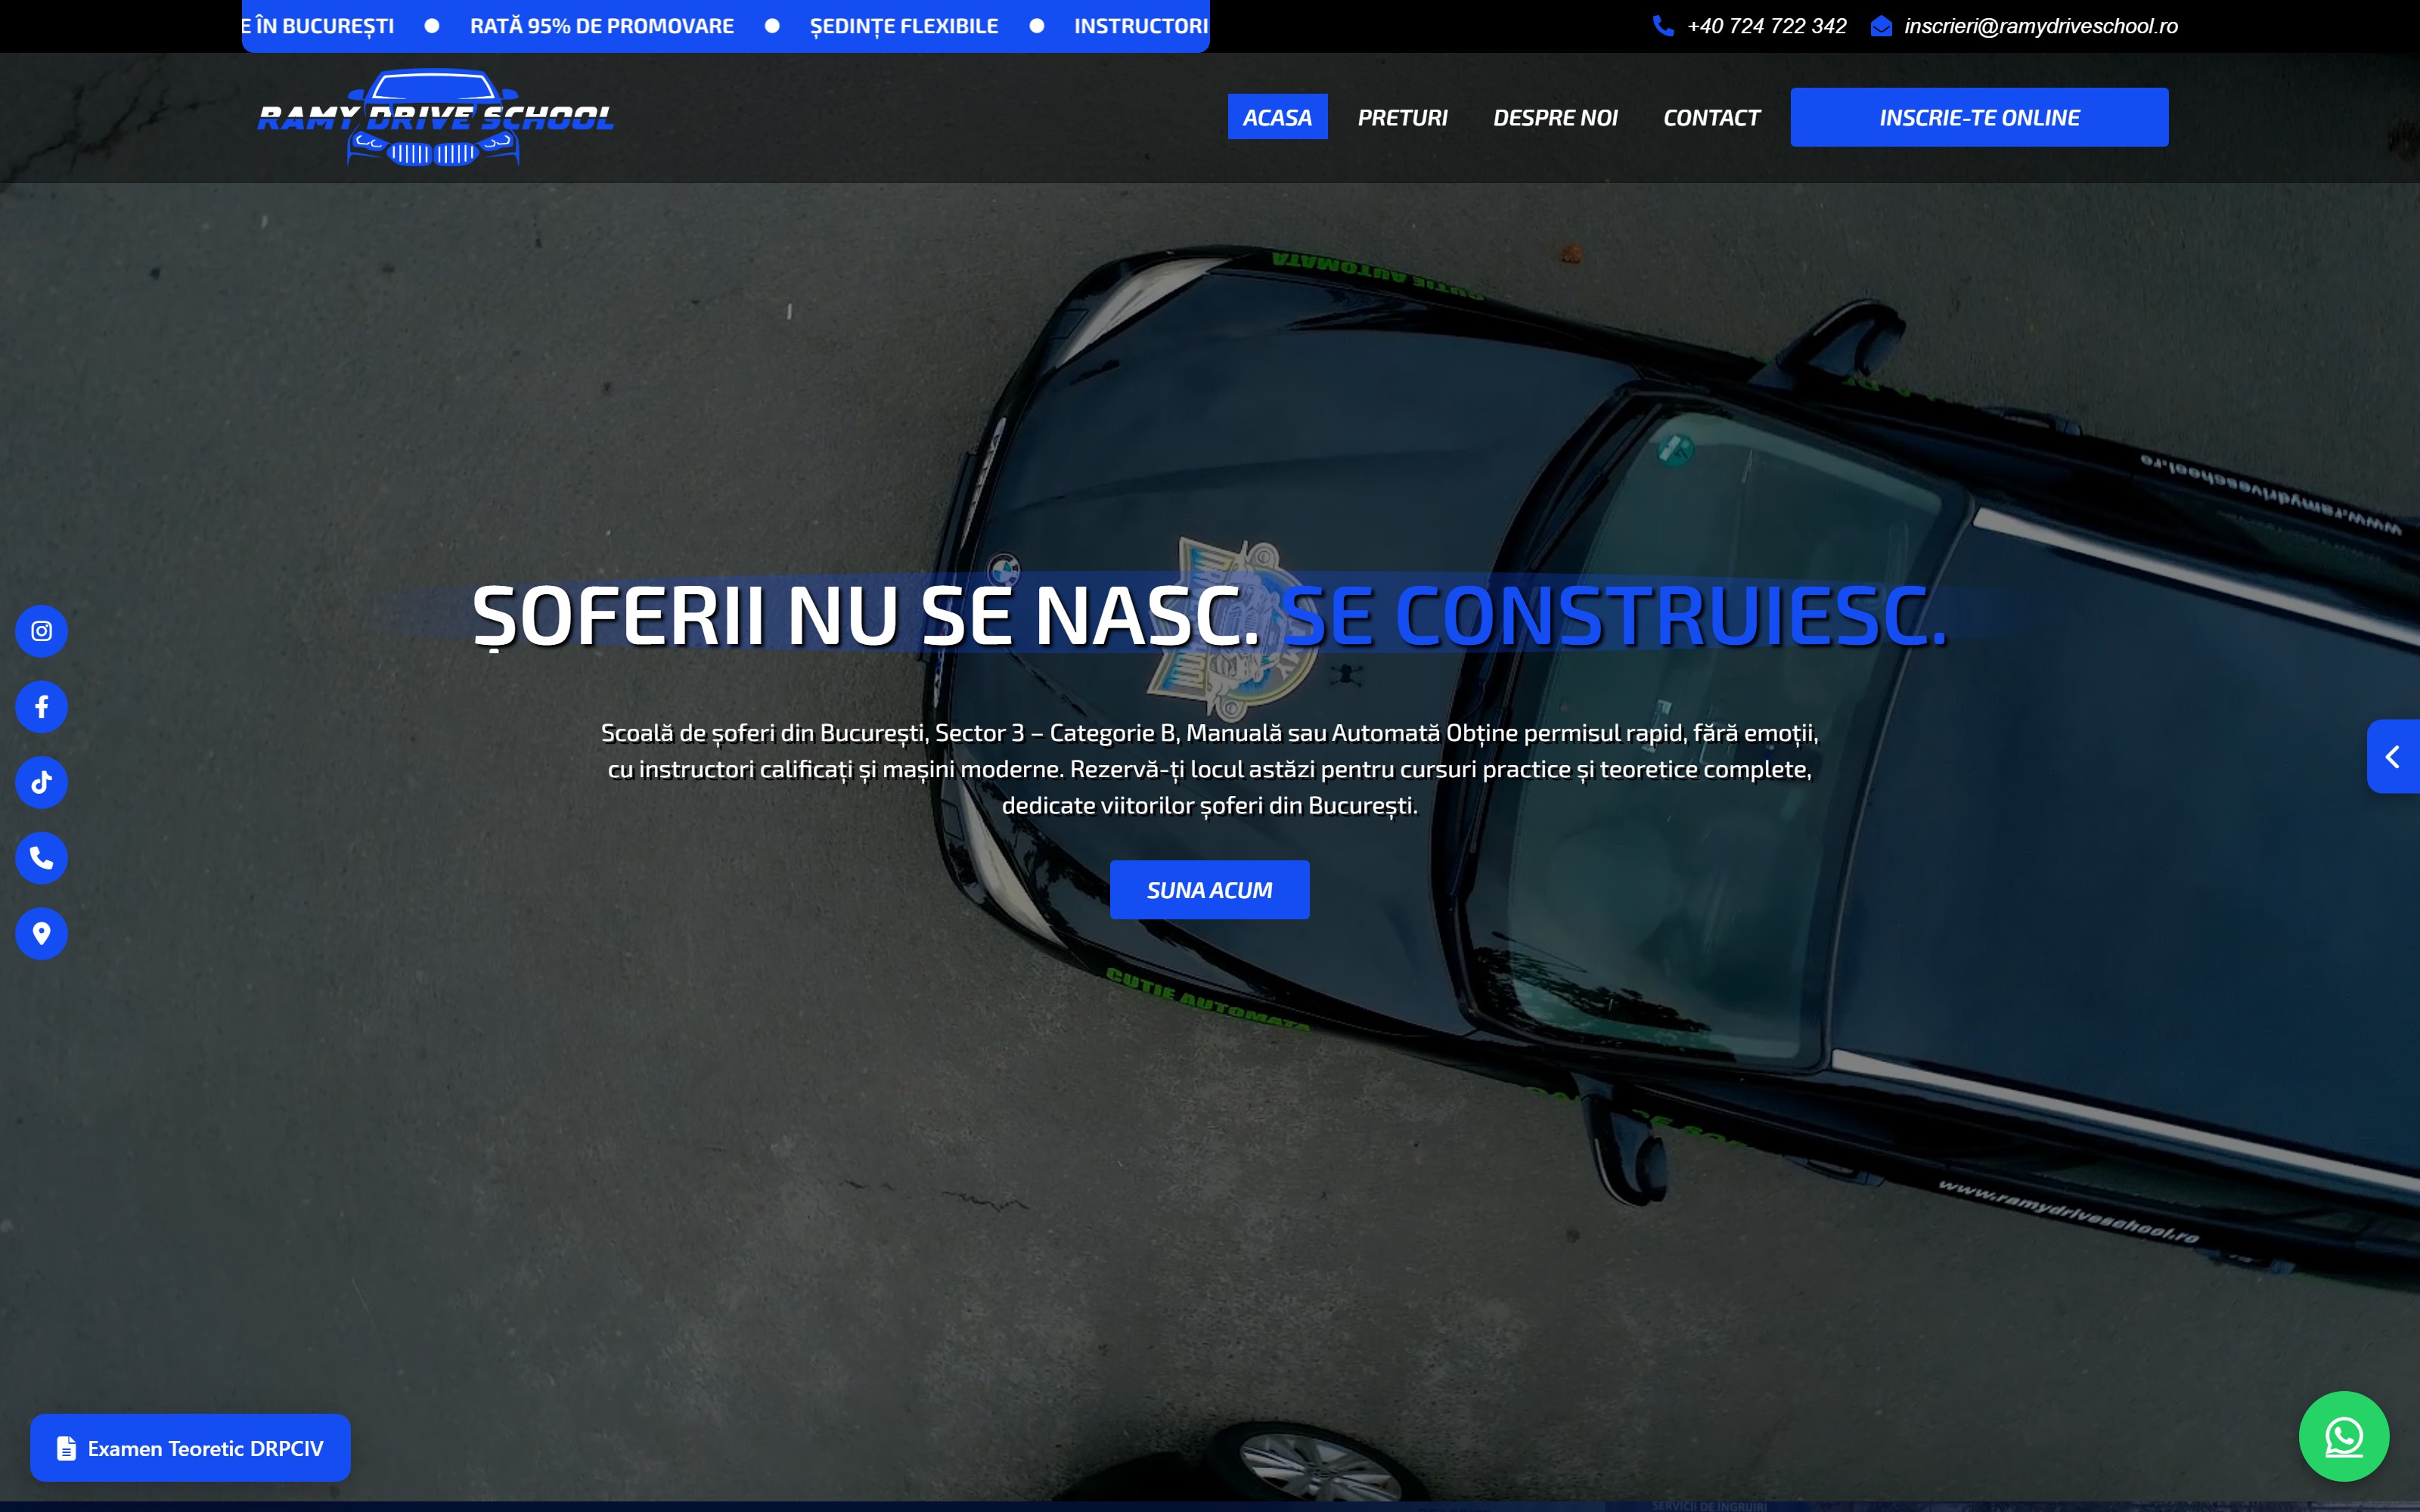Click the ȘOFERII NU SE NASC. headline
The height and width of the screenshot is (1512, 2420).
click(865, 616)
